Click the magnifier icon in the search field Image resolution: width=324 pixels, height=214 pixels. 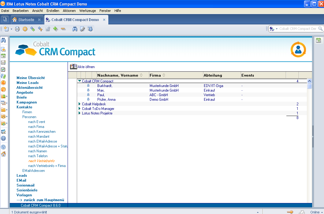320,29
